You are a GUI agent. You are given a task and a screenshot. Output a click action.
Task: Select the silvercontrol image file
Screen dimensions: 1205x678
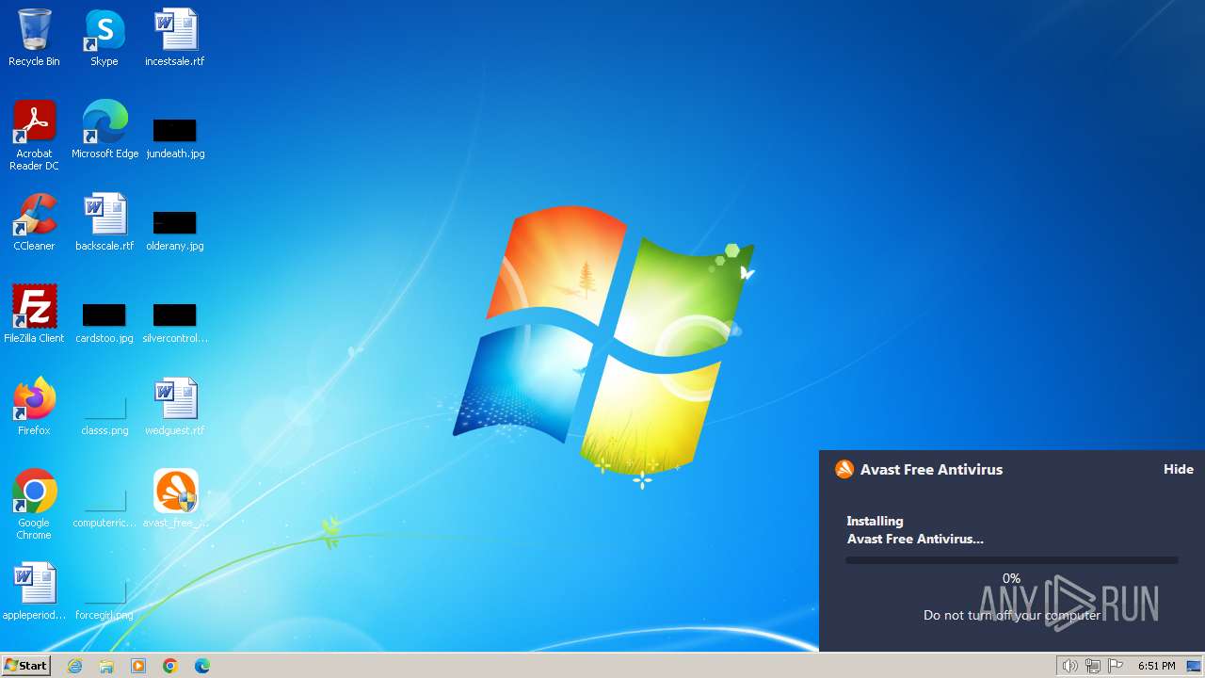[x=175, y=322]
